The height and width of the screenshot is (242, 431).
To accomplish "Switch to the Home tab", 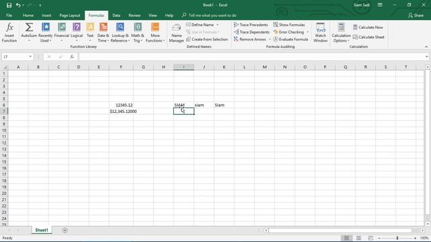I will (28, 15).
